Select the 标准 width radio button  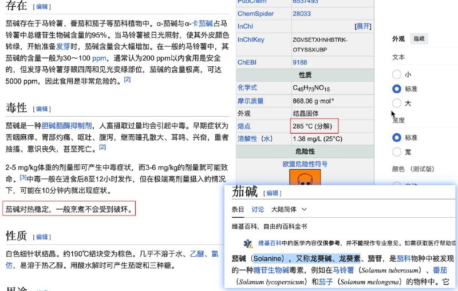click(x=396, y=137)
